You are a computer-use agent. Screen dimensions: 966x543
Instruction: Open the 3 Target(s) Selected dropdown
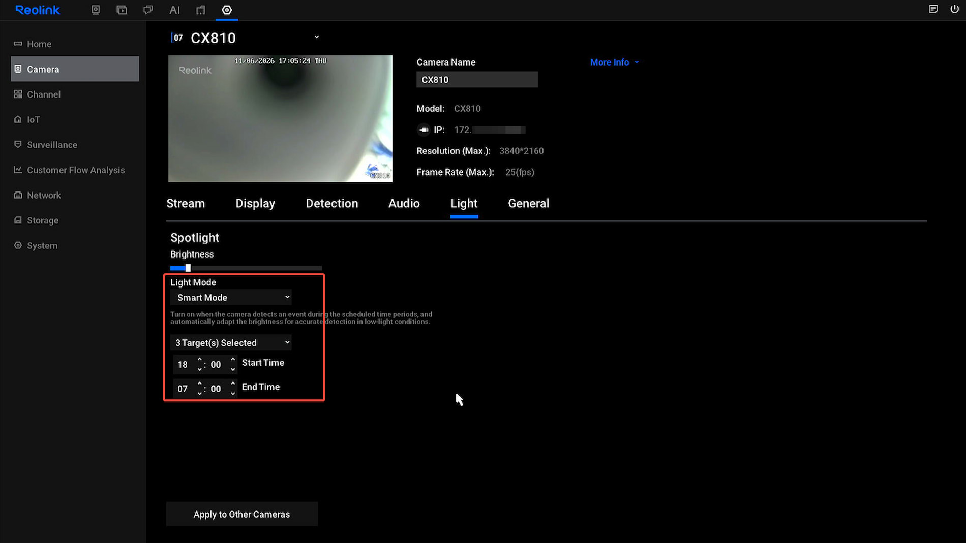(x=231, y=343)
